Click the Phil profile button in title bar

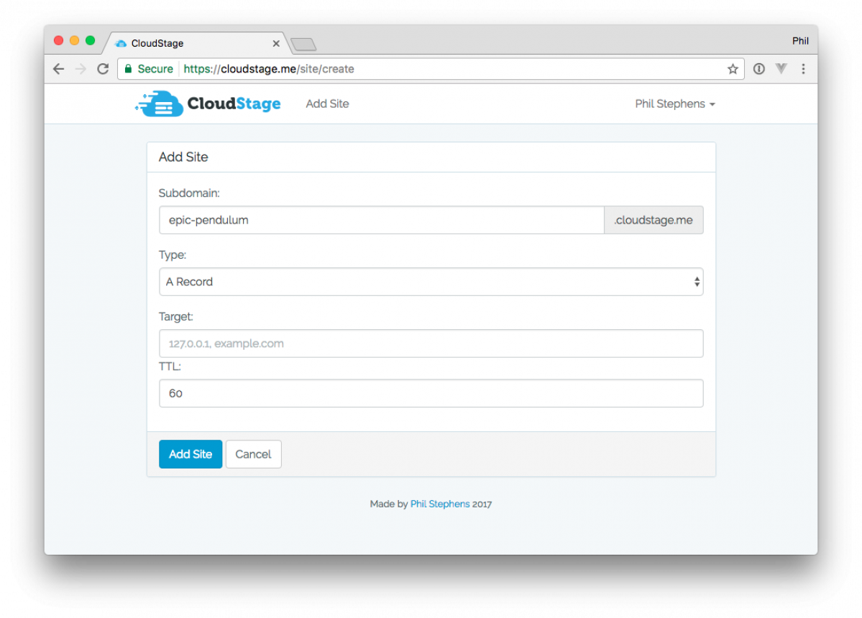pyautogui.click(x=800, y=41)
